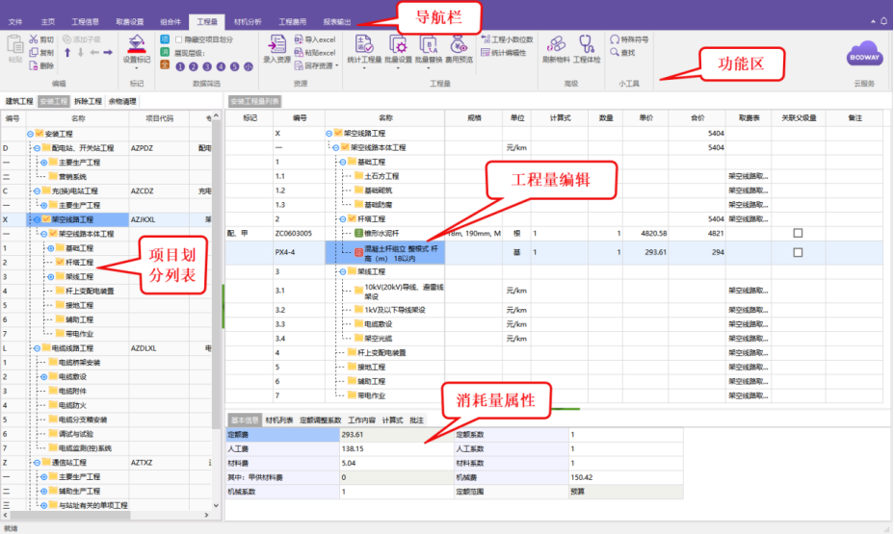The width and height of the screenshot is (894, 534).
Task: Collapse 配电站、开关站工程 node in project list
Action: 37,148
